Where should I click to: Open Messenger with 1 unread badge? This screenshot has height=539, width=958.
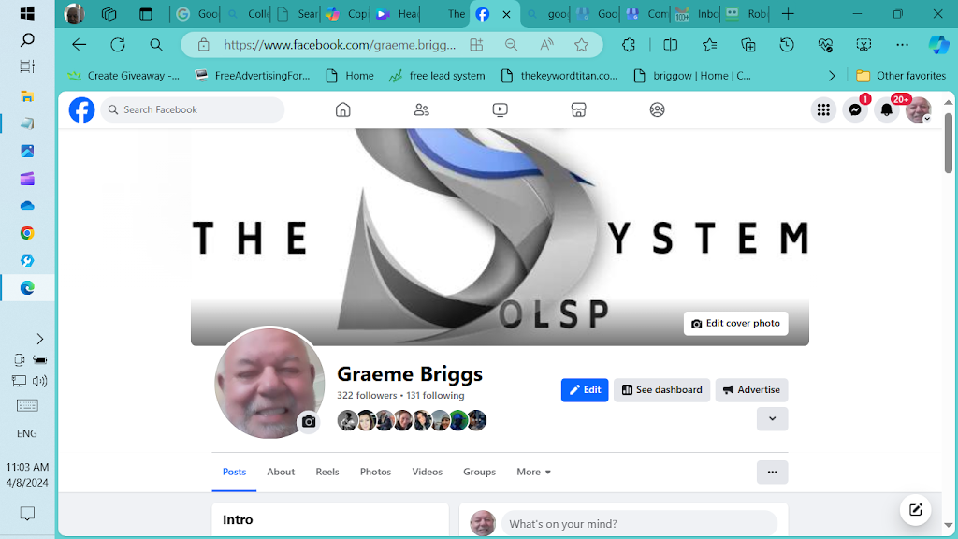click(x=855, y=110)
